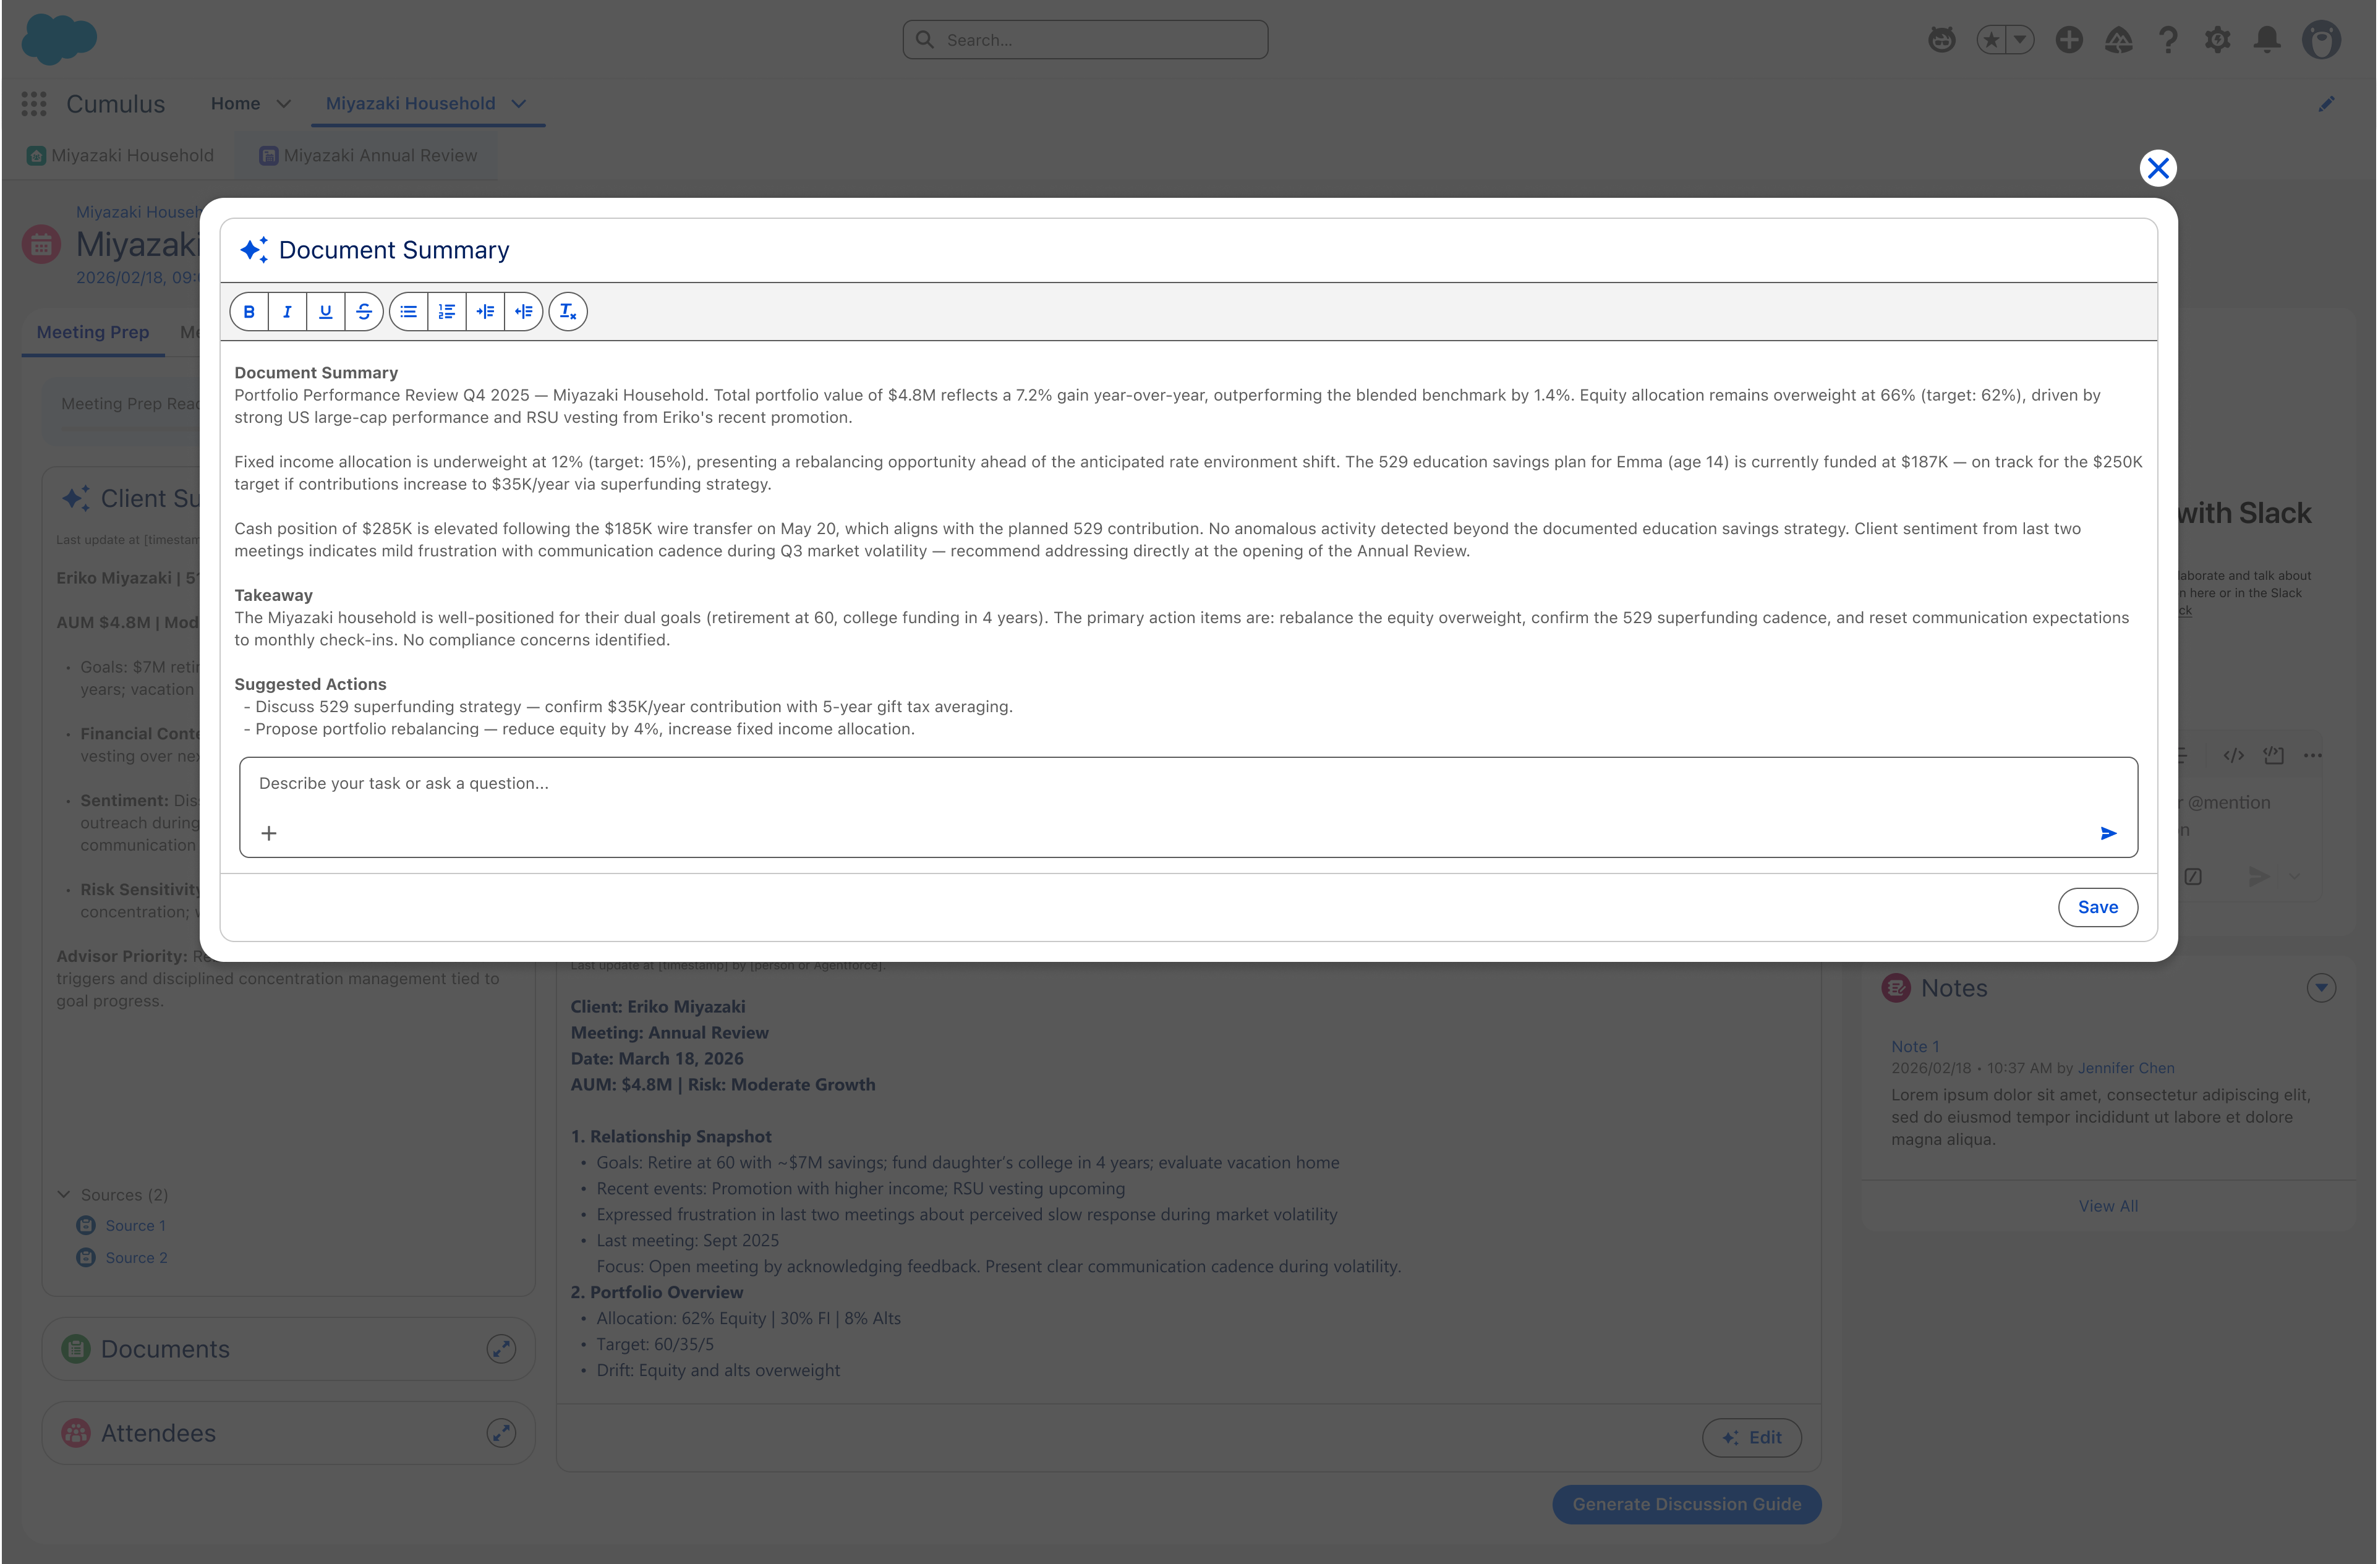Save the document summary
2378x1564 pixels.
2097,907
